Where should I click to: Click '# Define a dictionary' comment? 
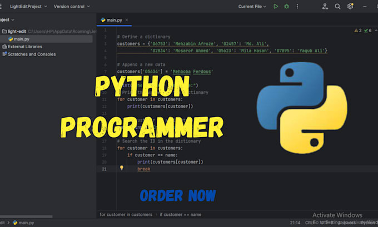coord(143,37)
